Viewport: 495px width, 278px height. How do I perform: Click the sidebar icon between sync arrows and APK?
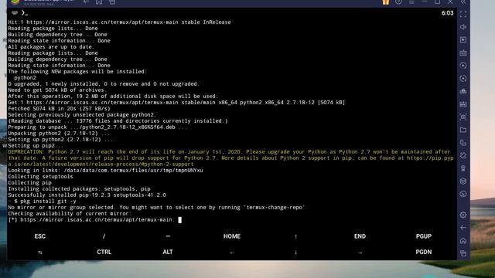(463, 91)
